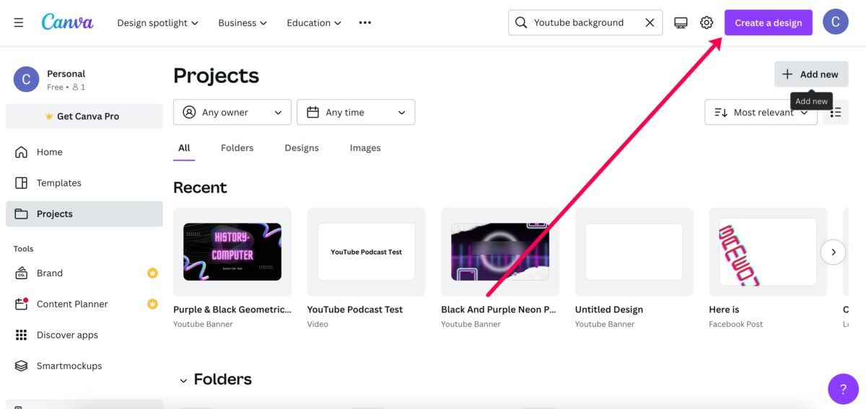Screen dimensions: 866x409
Task: Click the Canva logo
Action: (67, 22)
